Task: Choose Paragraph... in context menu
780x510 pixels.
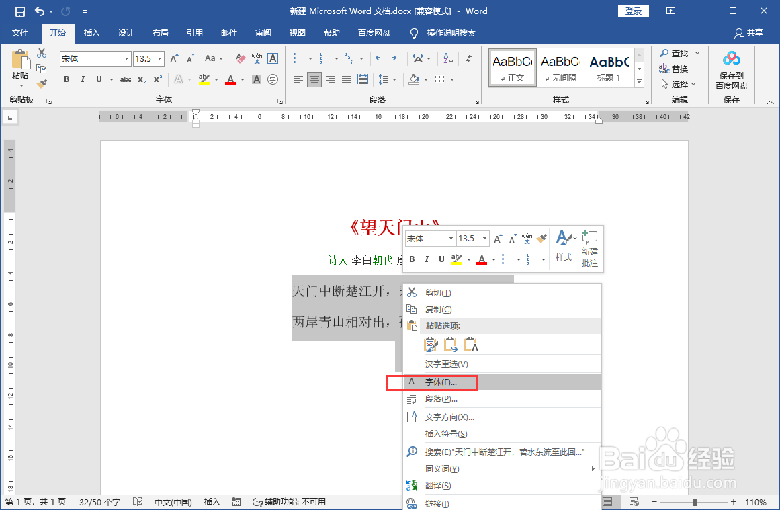Action: (x=502, y=399)
